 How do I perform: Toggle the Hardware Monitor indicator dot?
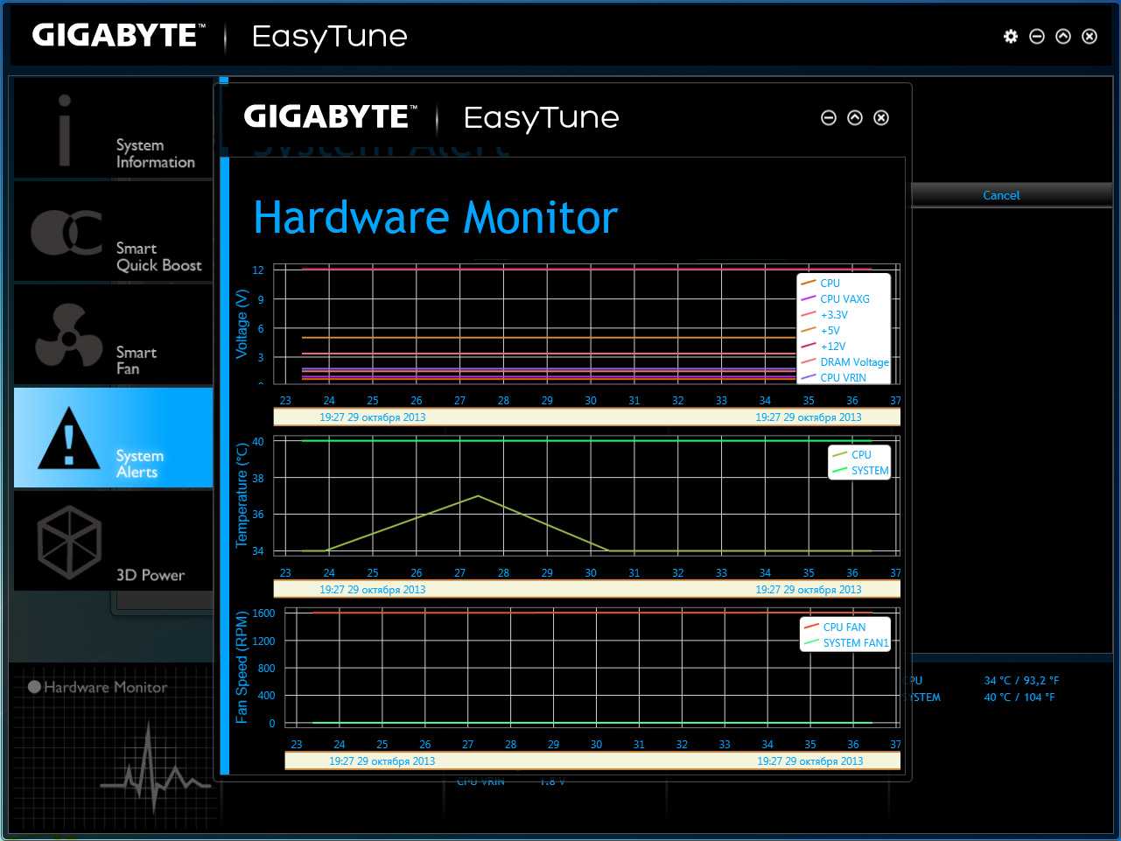pos(35,687)
